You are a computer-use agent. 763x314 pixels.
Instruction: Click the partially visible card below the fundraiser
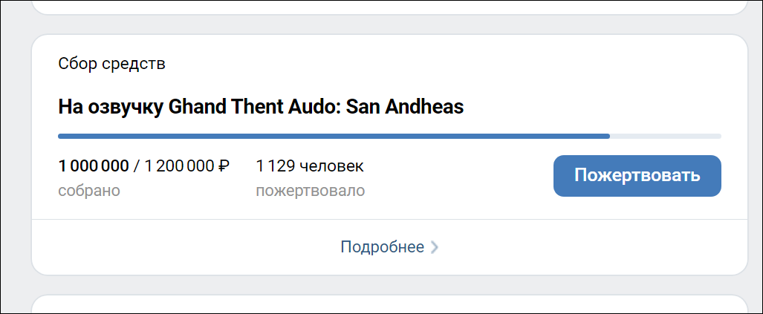pyautogui.click(x=389, y=305)
